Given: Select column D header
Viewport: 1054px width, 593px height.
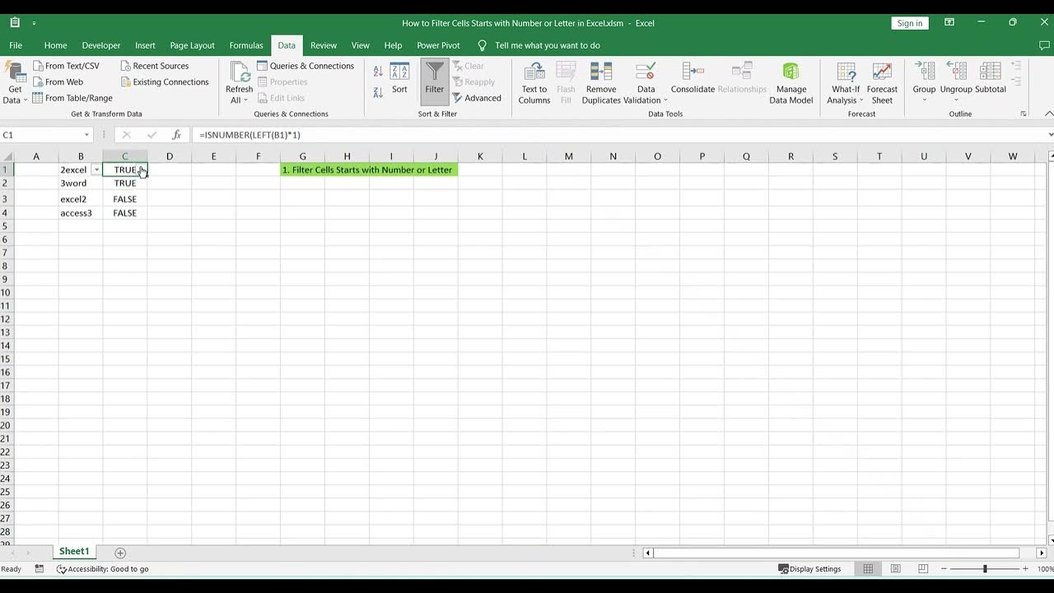Looking at the screenshot, I should (170, 156).
